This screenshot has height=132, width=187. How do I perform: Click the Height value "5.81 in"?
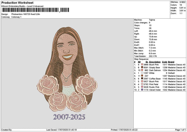click(183, 8)
